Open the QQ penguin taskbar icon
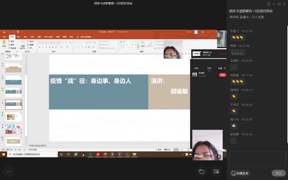 tap(83, 154)
